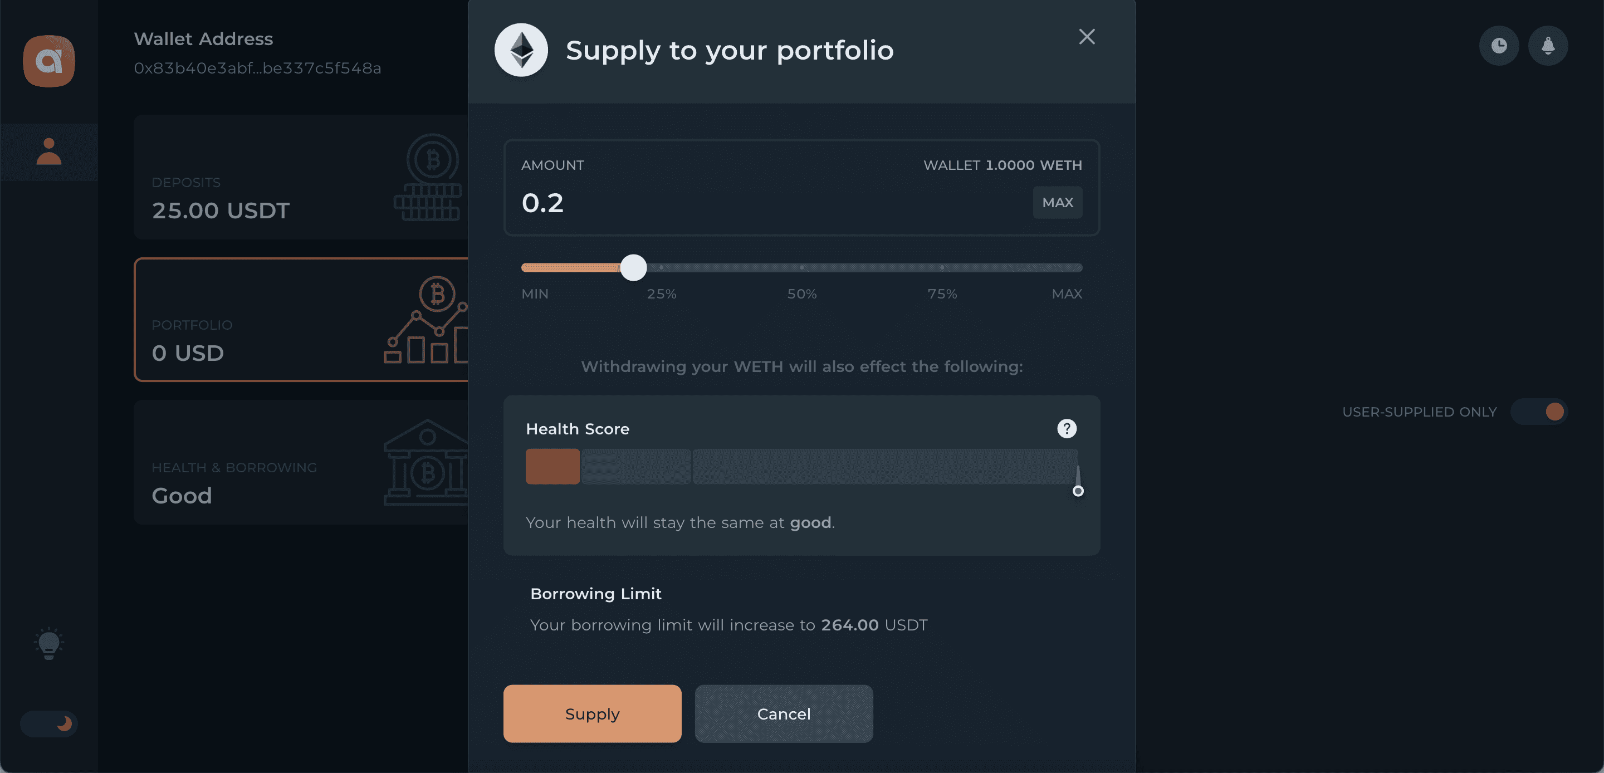Click the app logo at top left

48,60
